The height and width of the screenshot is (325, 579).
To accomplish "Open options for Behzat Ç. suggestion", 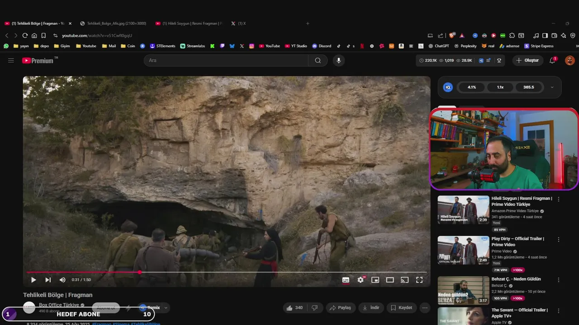I will [559, 279].
